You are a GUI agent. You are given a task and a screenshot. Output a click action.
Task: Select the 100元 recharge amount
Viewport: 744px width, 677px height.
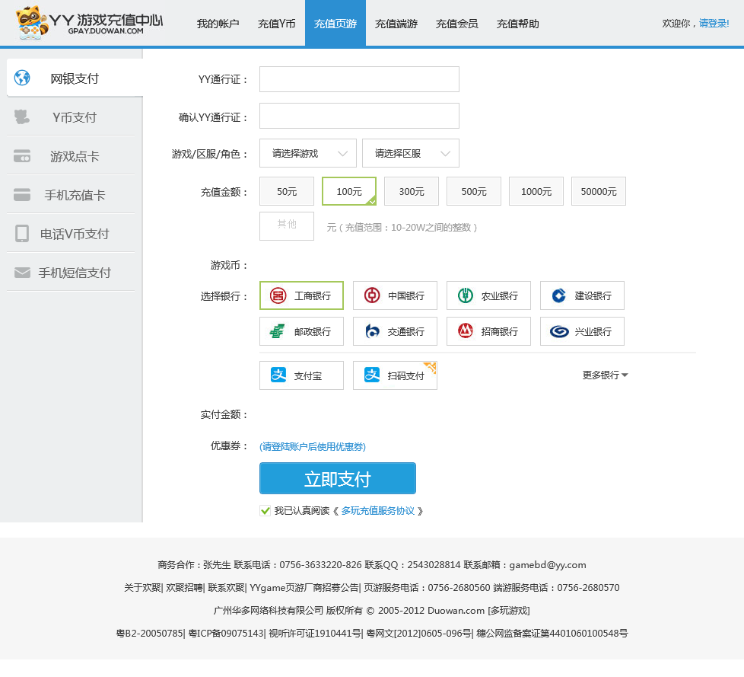pos(349,191)
